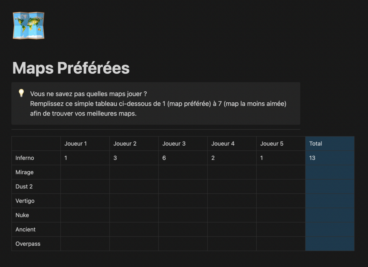The height and width of the screenshot is (267, 368).
Task: Select Inferno score cell for Joueur 3
Action: 183,158
